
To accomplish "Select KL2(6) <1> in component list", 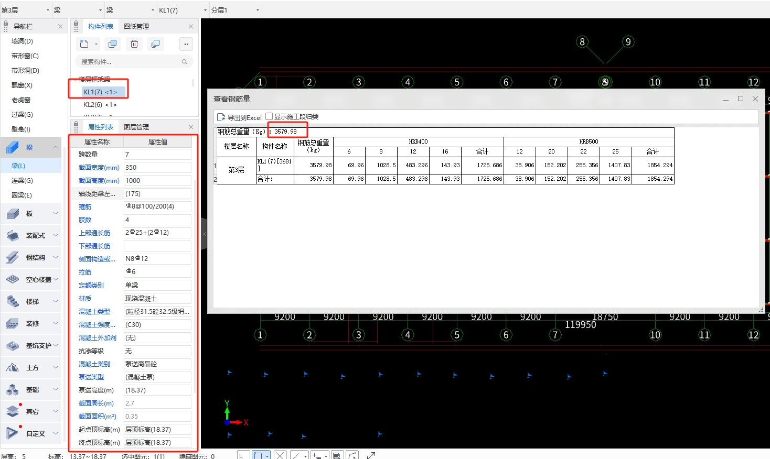I will pyautogui.click(x=100, y=104).
